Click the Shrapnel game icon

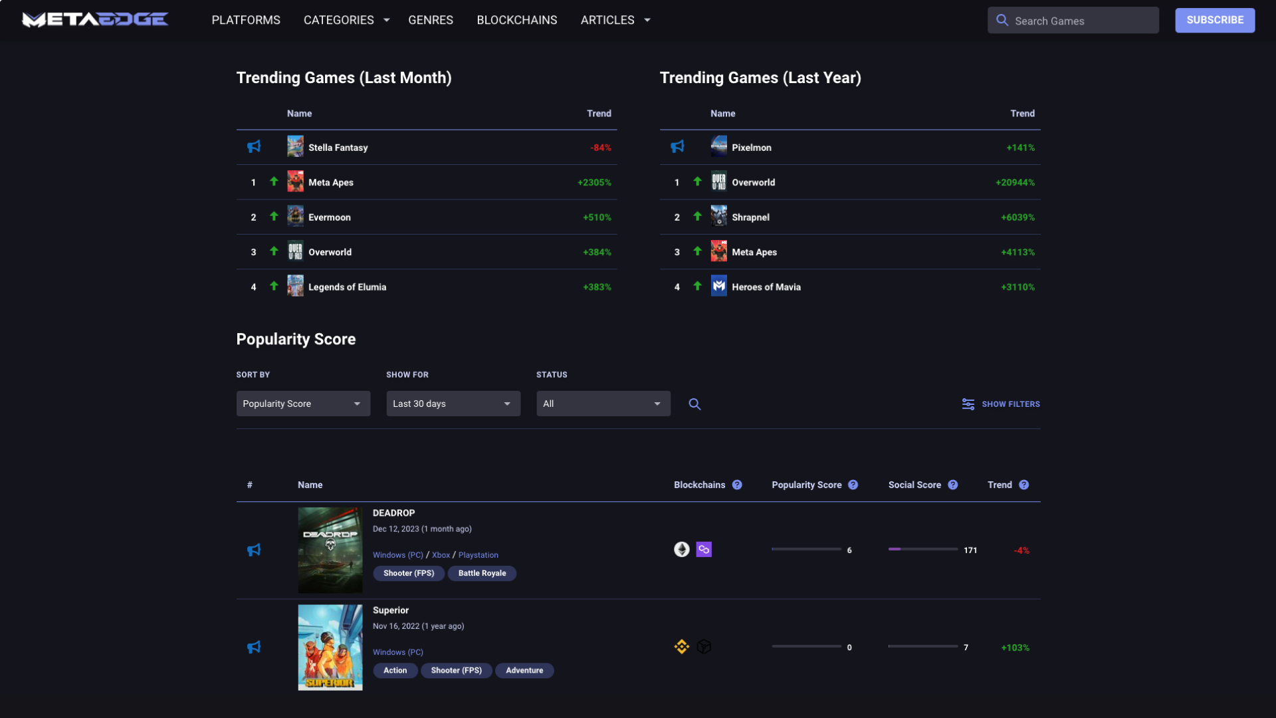point(718,216)
